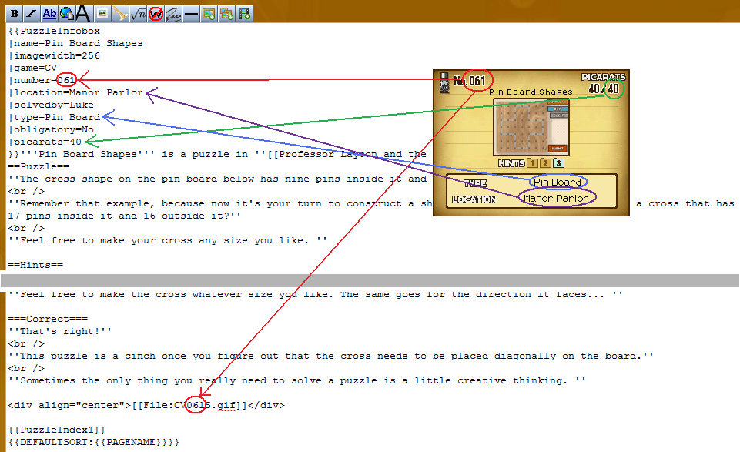740x452 pixels.
Task: Insert a media file link (trumpet icon)
Action: (x=120, y=14)
